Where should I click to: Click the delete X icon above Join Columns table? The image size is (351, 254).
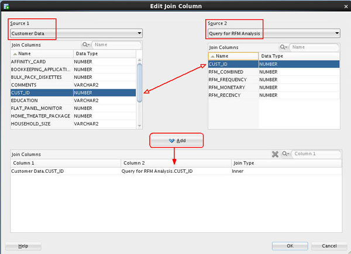(x=275, y=154)
